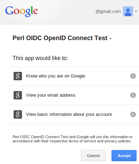Open the blue profile avatar picture
The width and height of the screenshot is (139, 164).
128,11
